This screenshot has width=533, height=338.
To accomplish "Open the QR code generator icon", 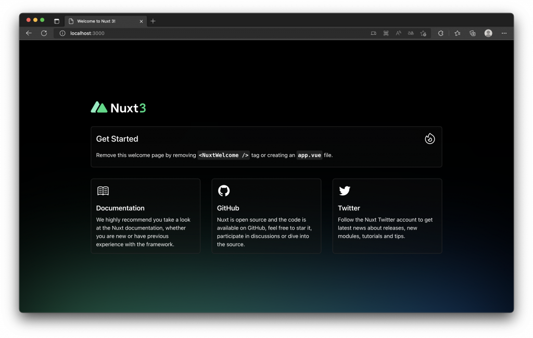I will click(x=386, y=33).
